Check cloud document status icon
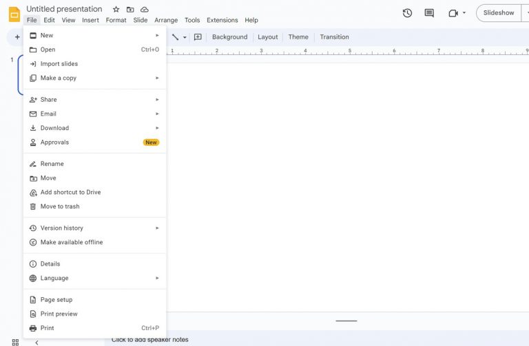 point(145,10)
